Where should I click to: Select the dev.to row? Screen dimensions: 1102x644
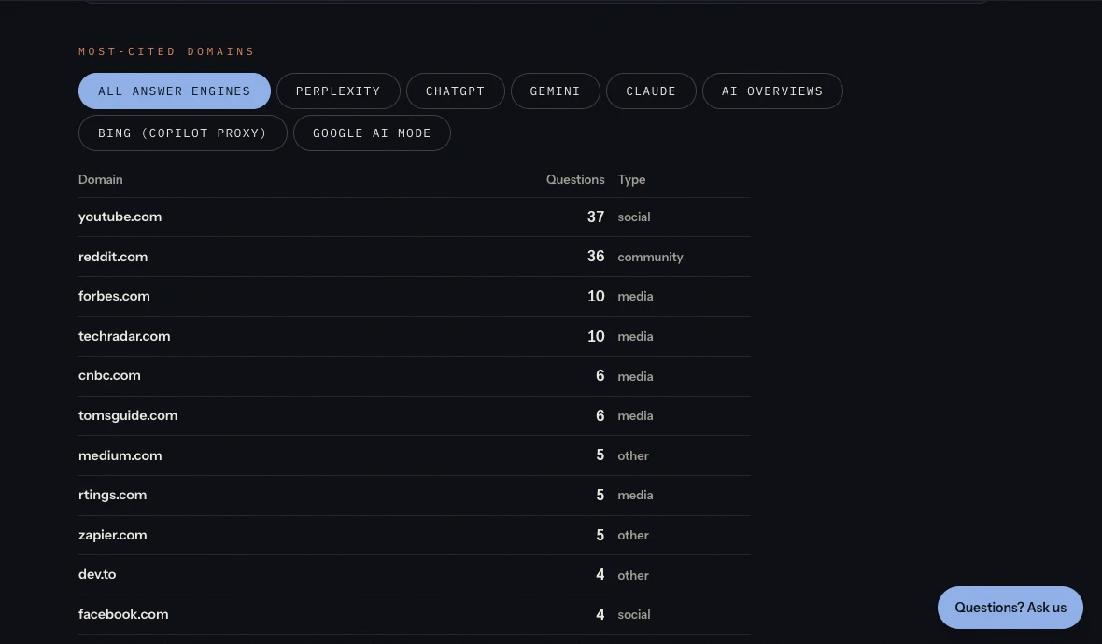click(x=414, y=575)
